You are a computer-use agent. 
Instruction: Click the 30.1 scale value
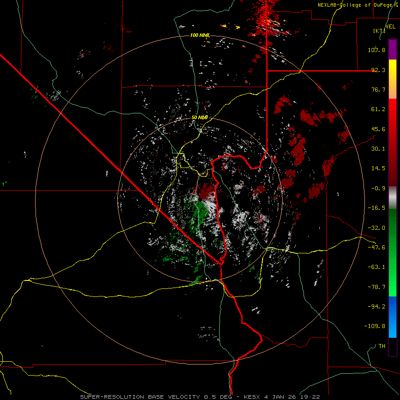pos(378,149)
